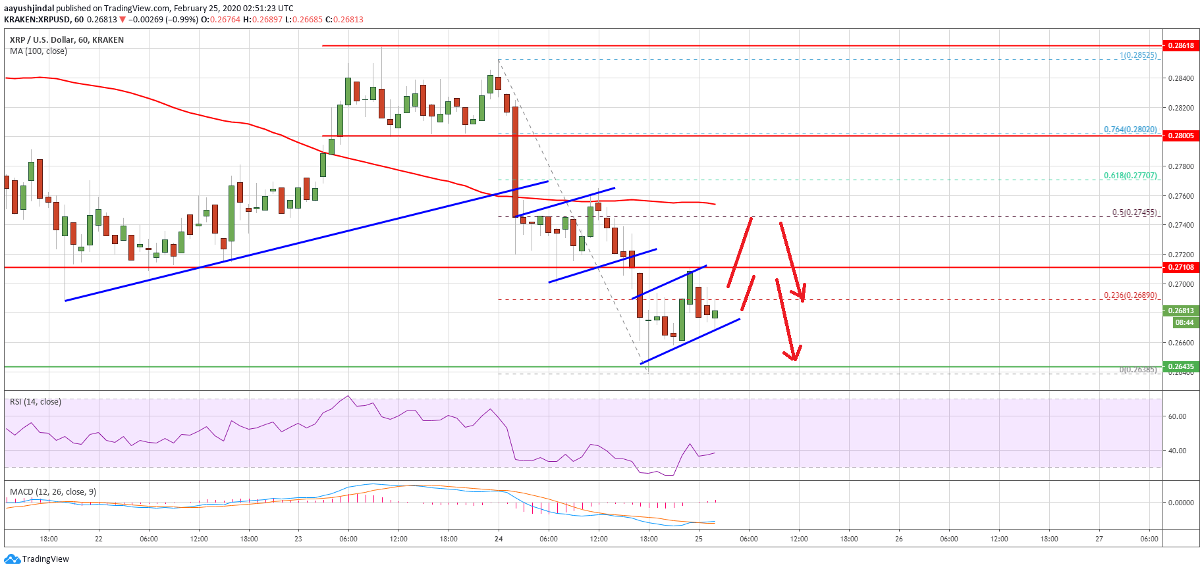Viewport: 1204px width, 571px height.
Task: Open the TradingView text link at bottom
Action: tap(45, 559)
